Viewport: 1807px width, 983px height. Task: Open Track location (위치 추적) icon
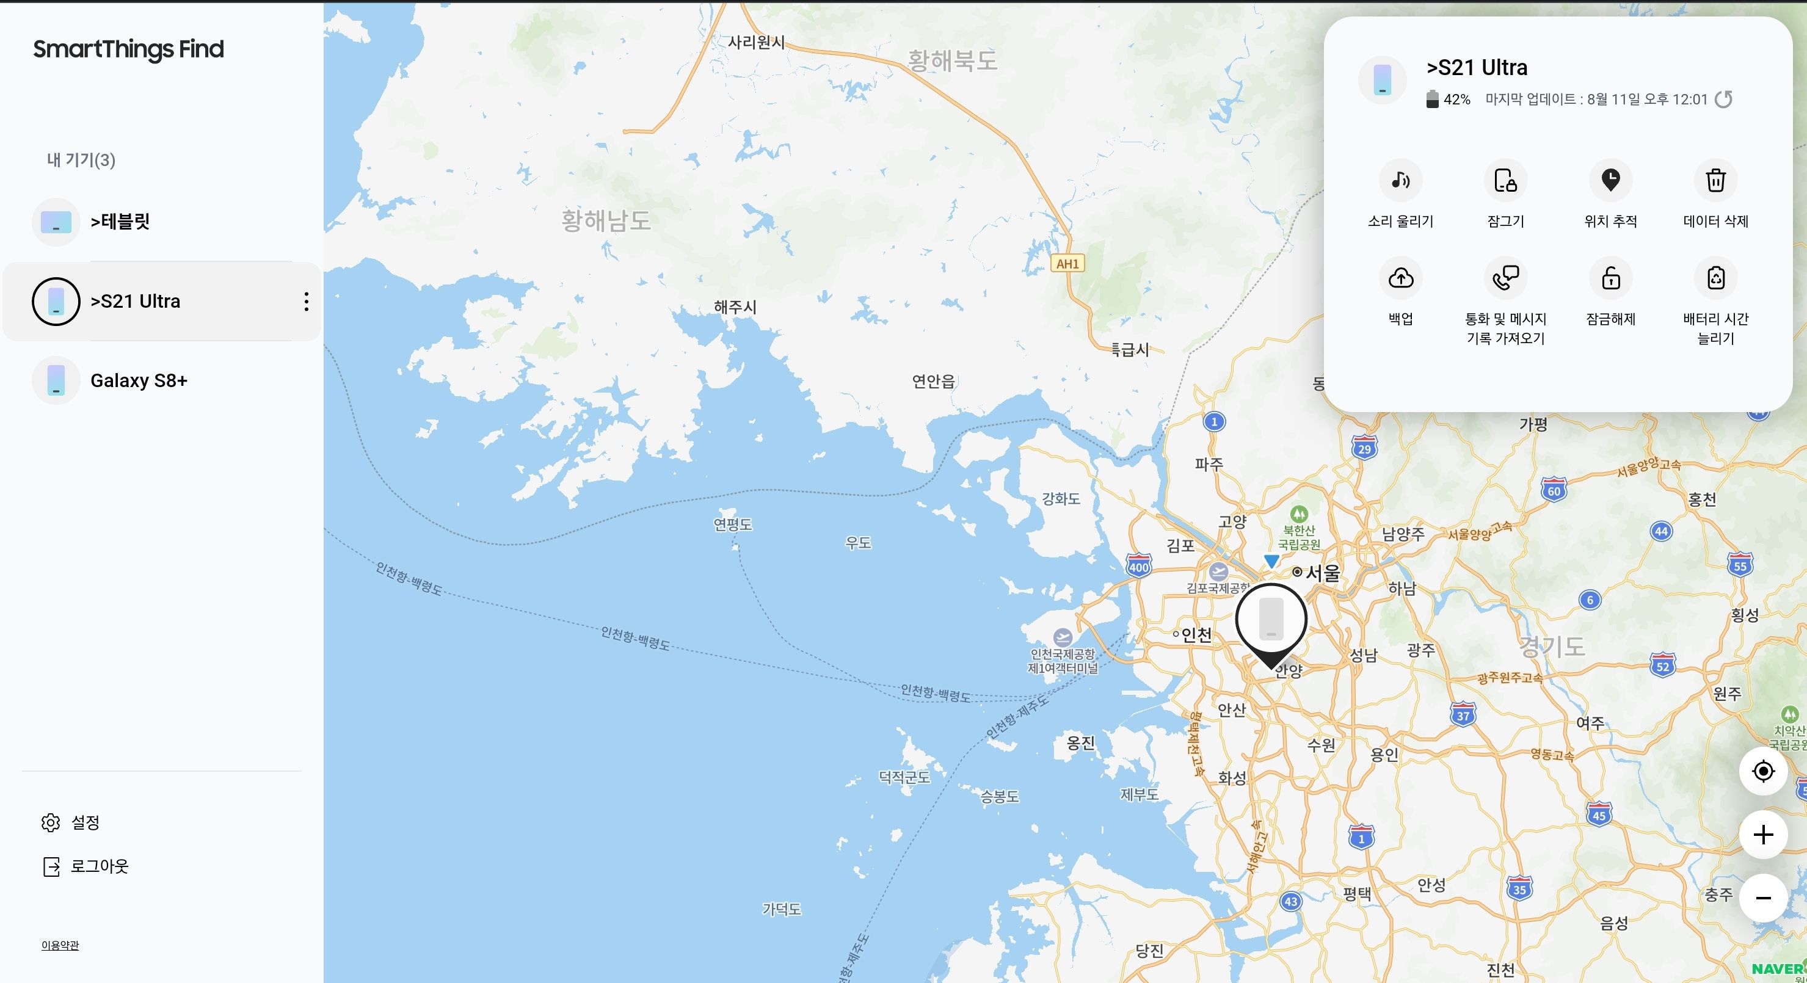pos(1610,181)
